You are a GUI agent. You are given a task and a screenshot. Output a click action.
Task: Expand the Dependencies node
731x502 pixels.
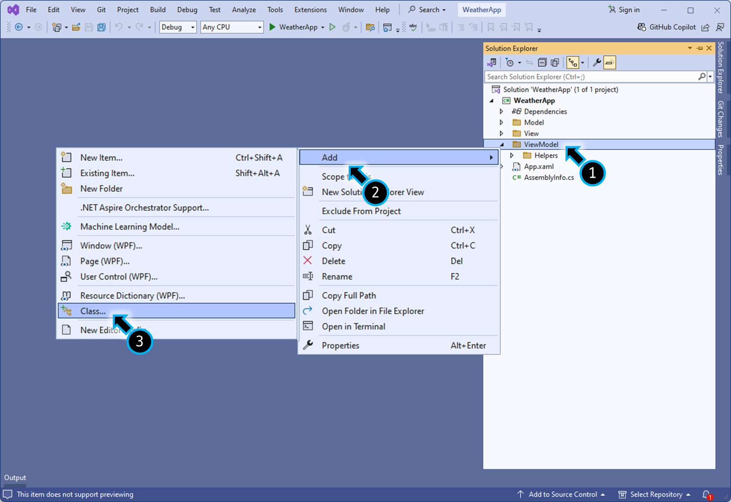click(502, 112)
